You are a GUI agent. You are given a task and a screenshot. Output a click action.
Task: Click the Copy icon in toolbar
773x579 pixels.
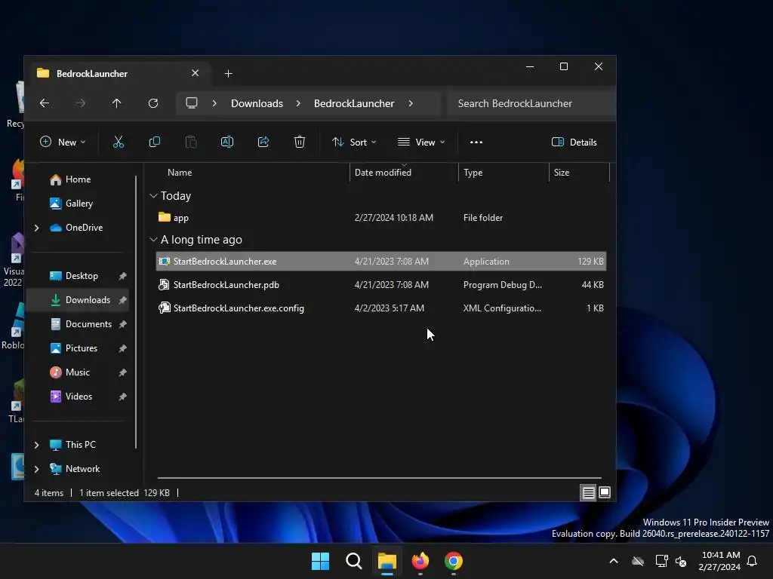154,142
